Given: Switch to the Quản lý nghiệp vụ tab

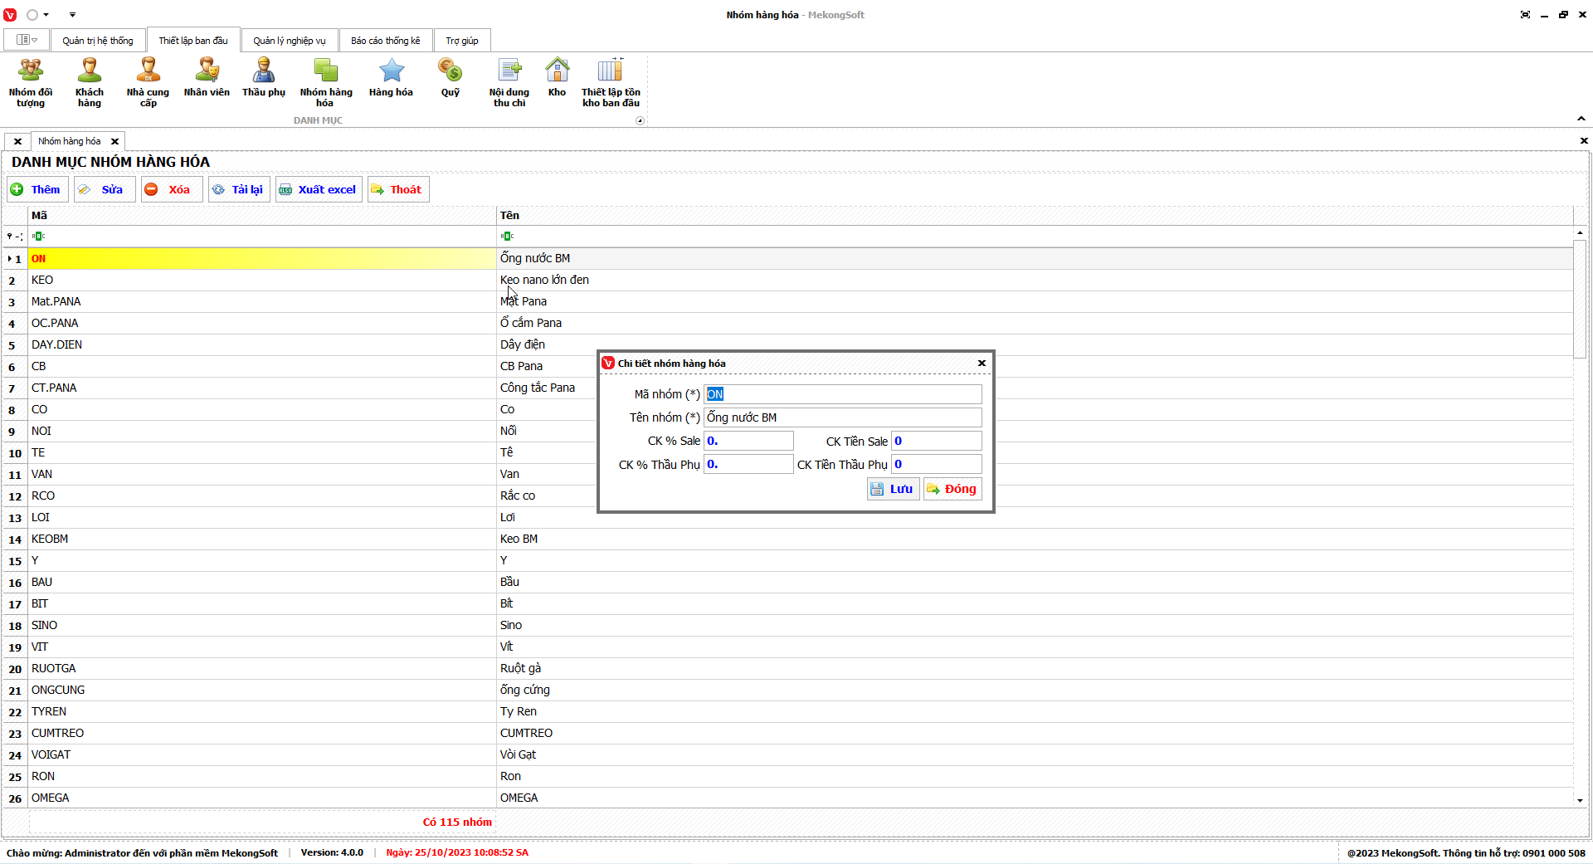Looking at the screenshot, I should pos(290,41).
